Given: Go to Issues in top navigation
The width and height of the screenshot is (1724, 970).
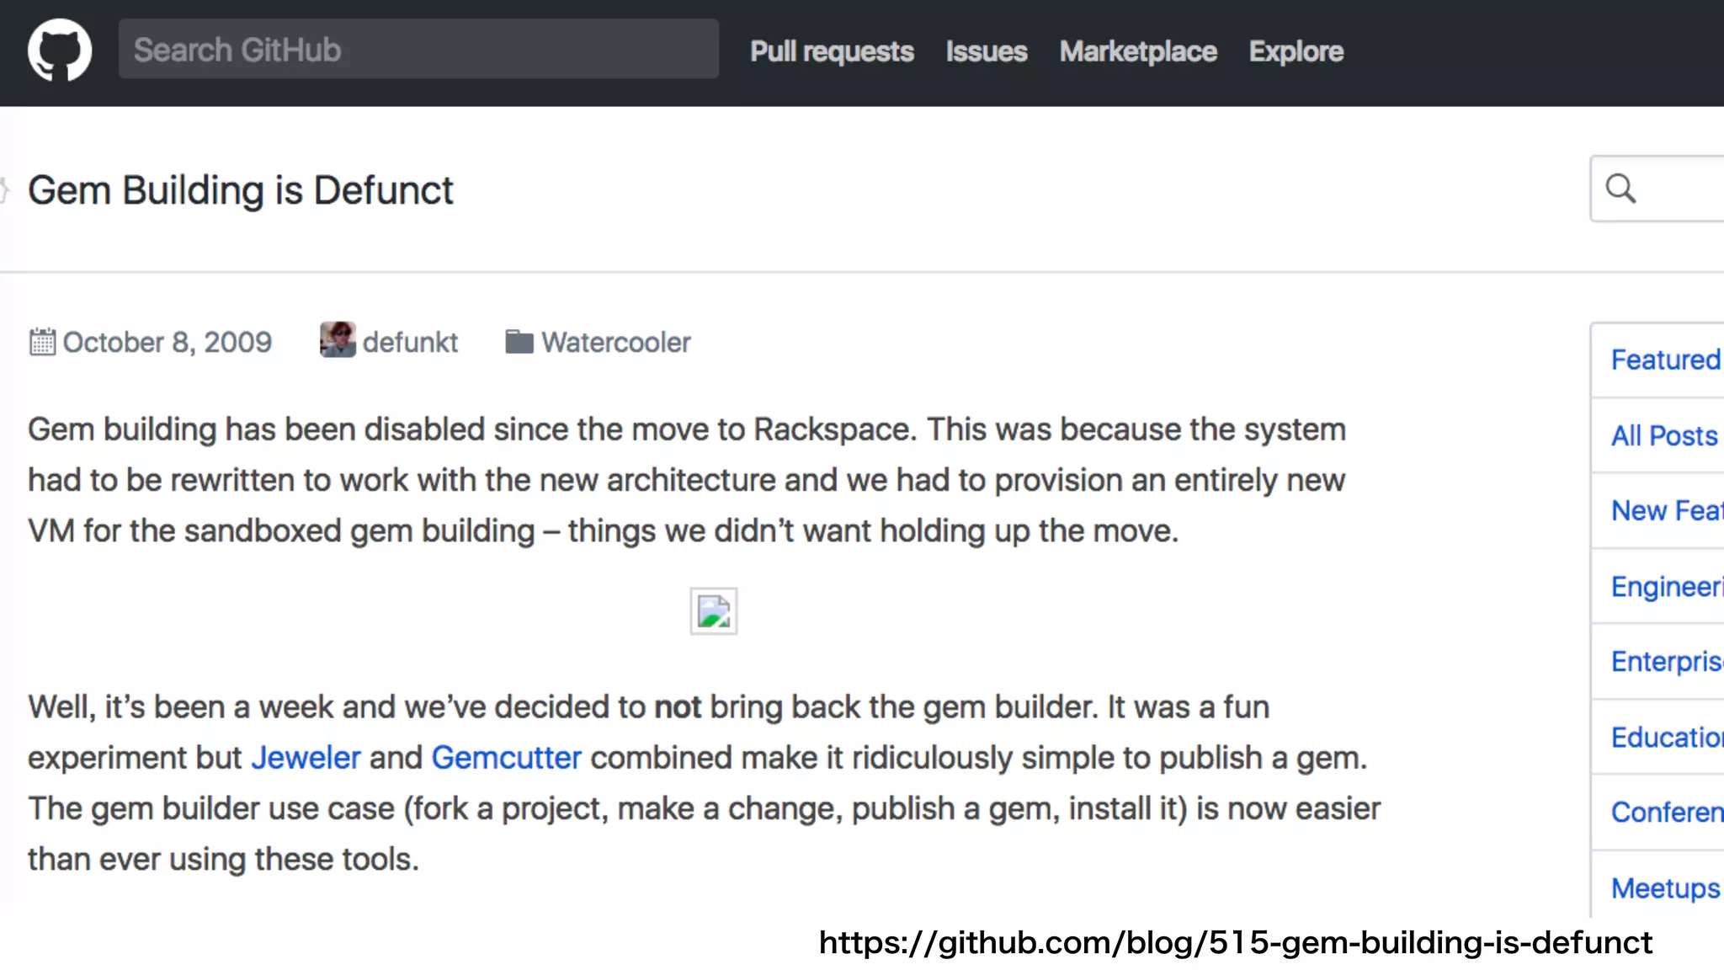Looking at the screenshot, I should pos(987,51).
